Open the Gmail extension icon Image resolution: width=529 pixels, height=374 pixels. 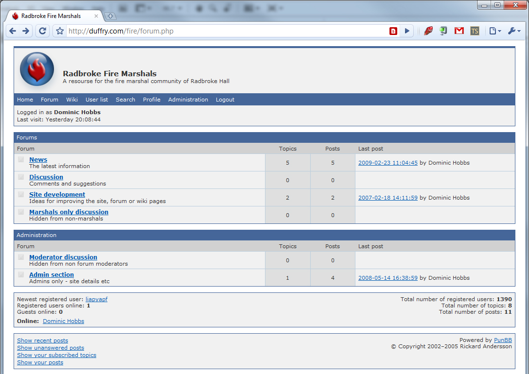pyautogui.click(x=459, y=31)
